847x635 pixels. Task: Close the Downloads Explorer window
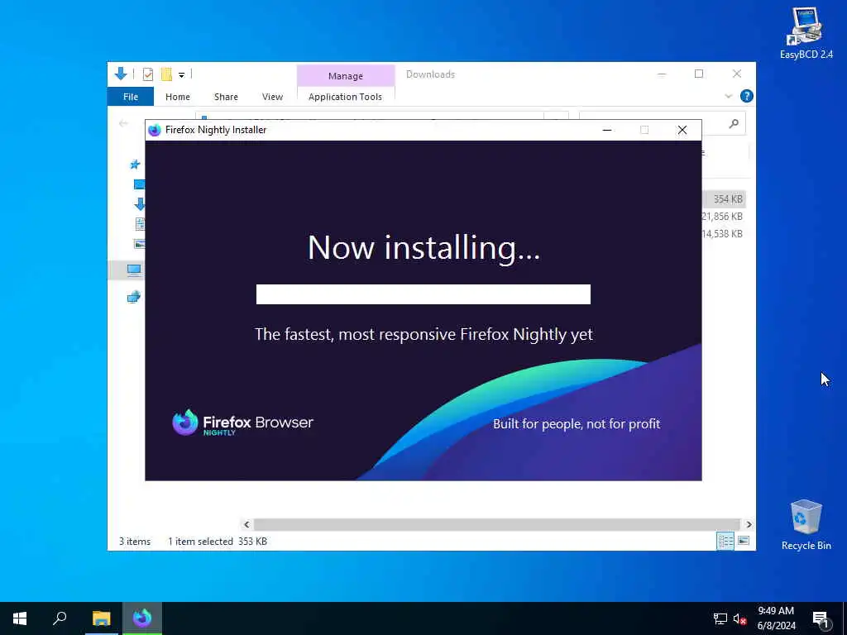(737, 74)
